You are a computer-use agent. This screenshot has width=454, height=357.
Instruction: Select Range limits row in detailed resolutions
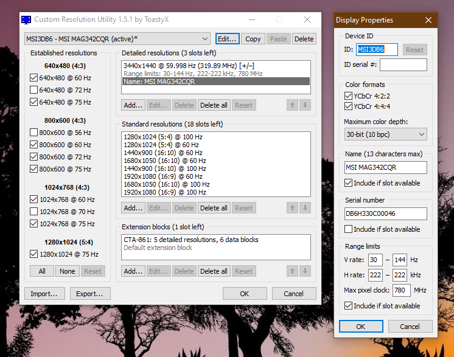(x=216, y=74)
